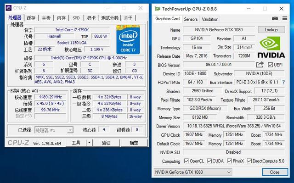Click the Intel Core i7 badge logo
294x183 pixels.
128,39
